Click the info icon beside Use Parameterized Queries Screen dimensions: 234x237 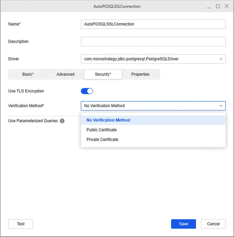pos(62,121)
